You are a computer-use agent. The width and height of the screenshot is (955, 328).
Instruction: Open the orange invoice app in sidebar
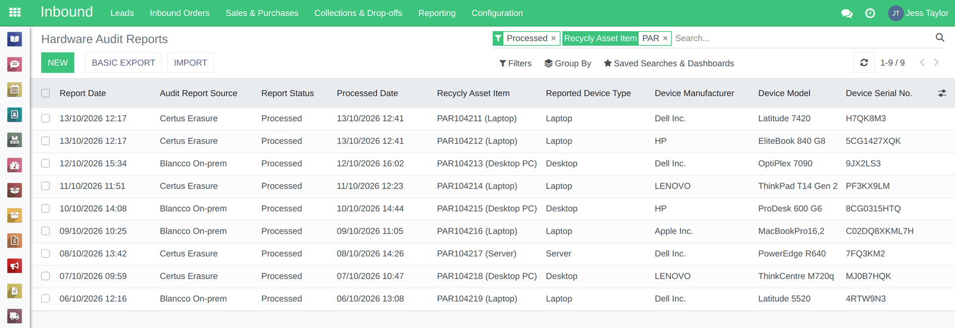coord(14,240)
